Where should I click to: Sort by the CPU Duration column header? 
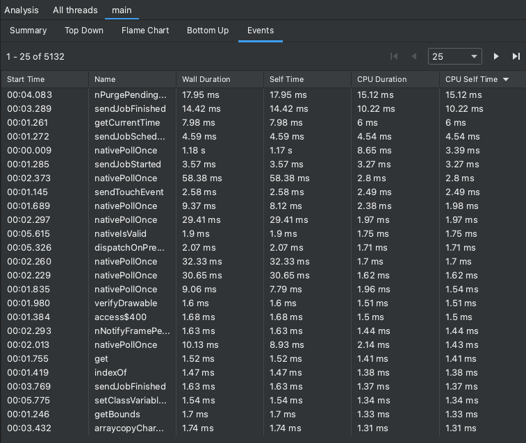(x=381, y=79)
